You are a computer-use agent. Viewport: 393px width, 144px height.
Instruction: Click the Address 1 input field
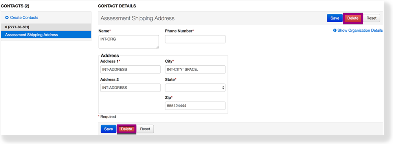pyautogui.click(x=130, y=70)
